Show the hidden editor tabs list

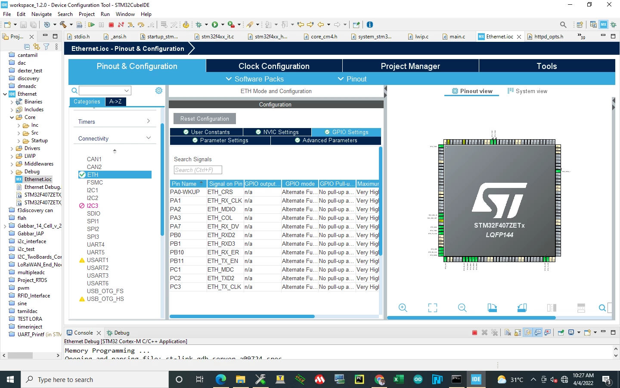click(581, 37)
